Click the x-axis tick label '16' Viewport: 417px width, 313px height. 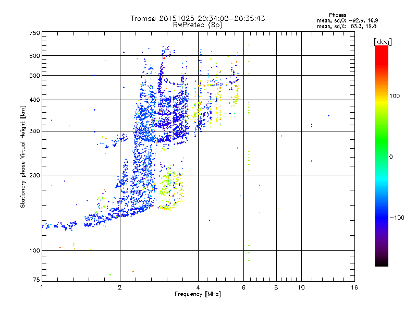(354, 287)
